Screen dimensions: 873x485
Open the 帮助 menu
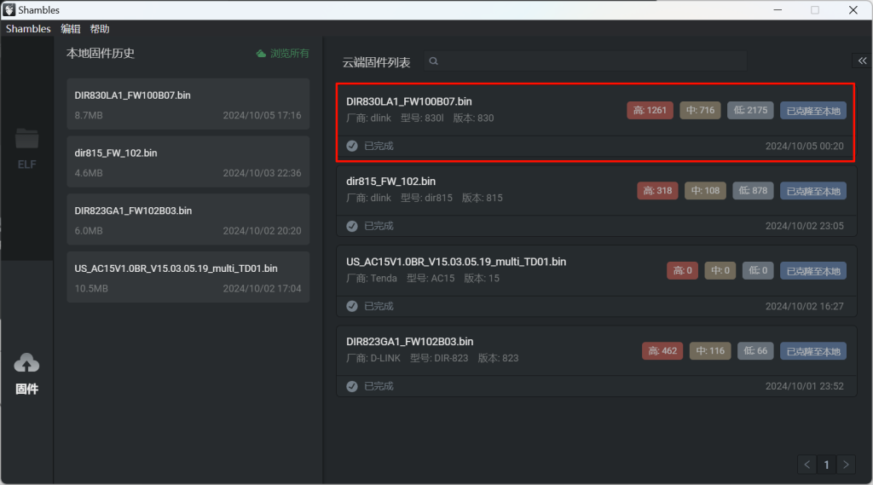(x=100, y=29)
